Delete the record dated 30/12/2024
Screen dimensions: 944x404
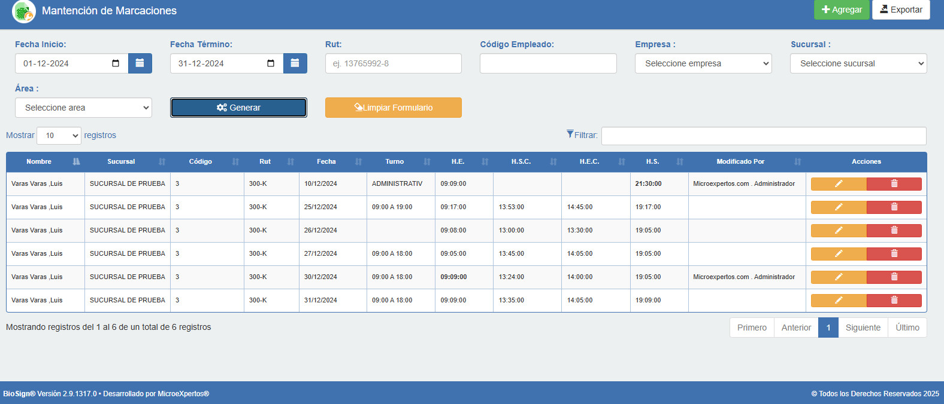894,277
